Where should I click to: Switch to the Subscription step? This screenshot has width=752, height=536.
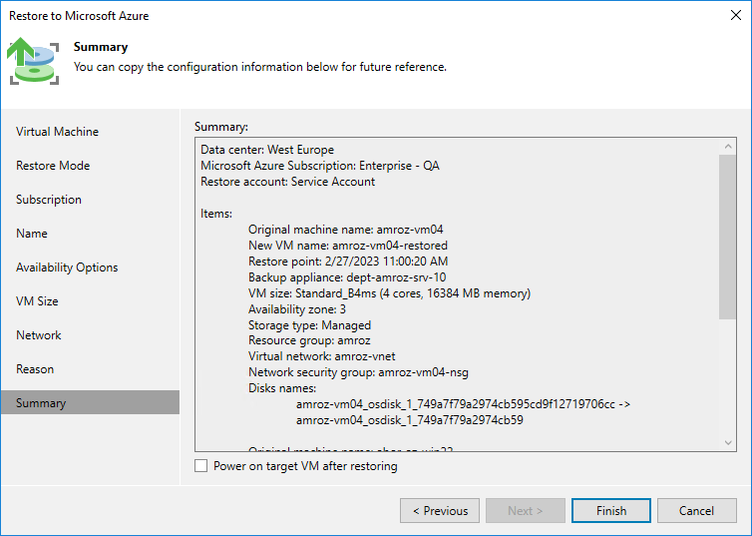coord(49,200)
